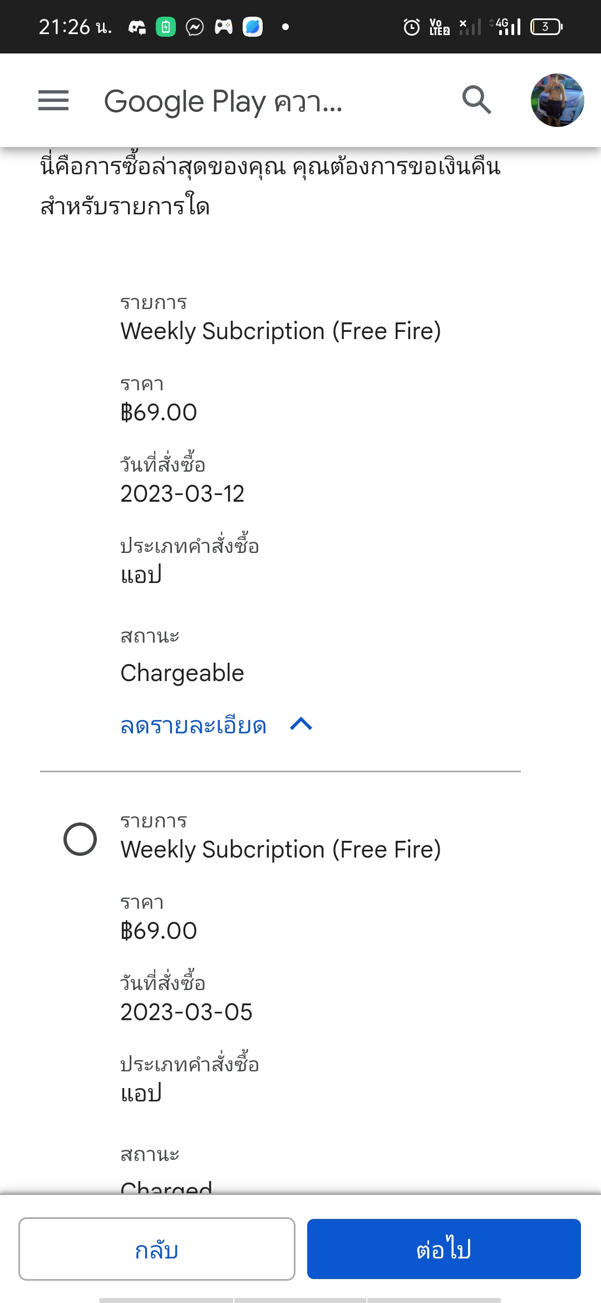Image resolution: width=601 pixels, height=1303 pixels.
Task: Click the blue up chevron arrow
Action: coord(301,724)
